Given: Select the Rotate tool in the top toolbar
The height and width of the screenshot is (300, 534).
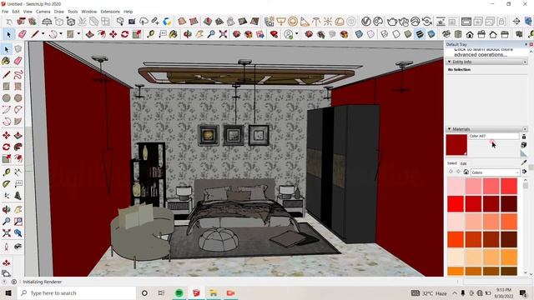Looking at the screenshot, I should pos(124,34).
